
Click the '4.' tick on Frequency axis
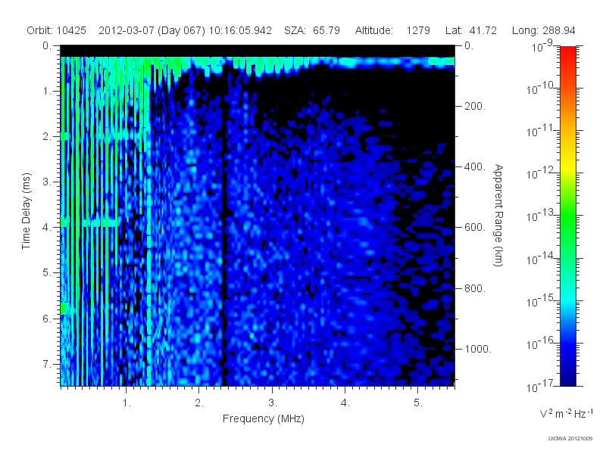pos(345,403)
